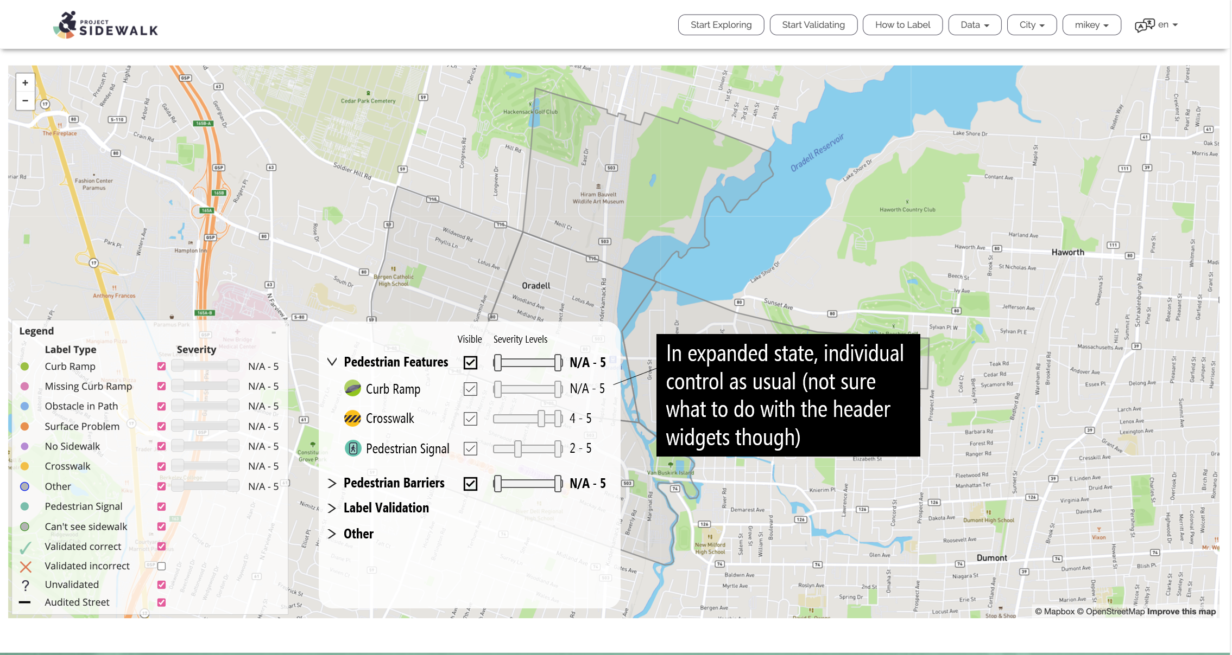This screenshot has height=655, width=1232.
Task: Toggle the Pedestrian Features visible checkbox
Action: (x=470, y=362)
